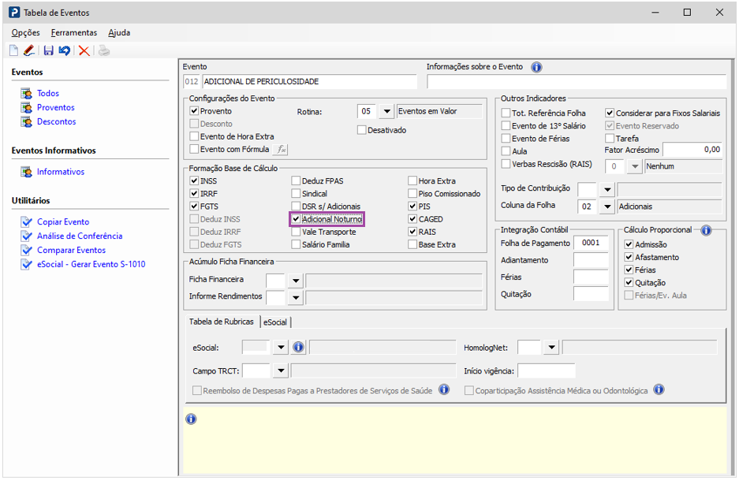Open the formula editor fx button
Image resolution: width=739 pixels, height=480 pixels.
(x=282, y=149)
